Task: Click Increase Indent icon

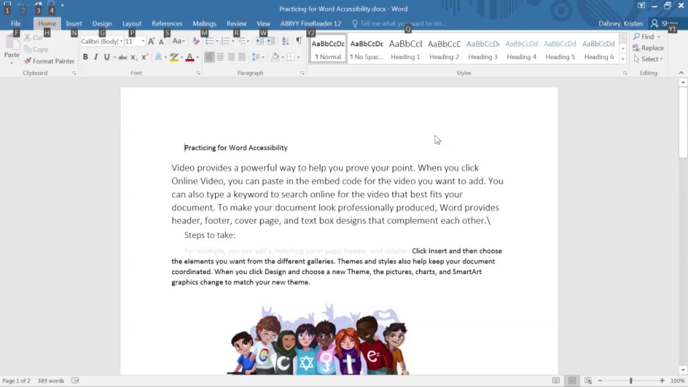Action: 270,41
